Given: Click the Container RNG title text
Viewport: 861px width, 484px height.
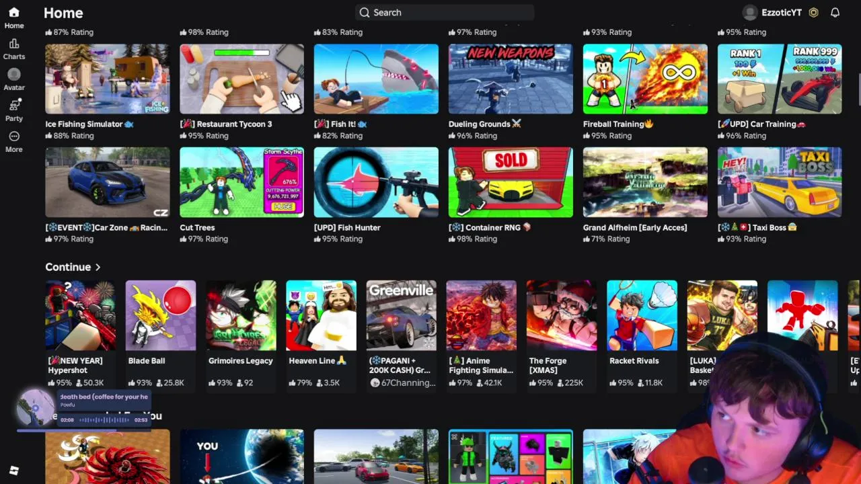Looking at the screenshot, I should 490,228.
